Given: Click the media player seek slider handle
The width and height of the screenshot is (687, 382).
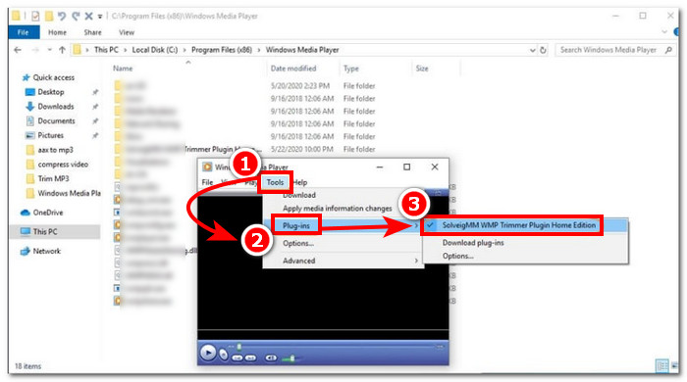Looking at the screenshot, I should point(239,347).
